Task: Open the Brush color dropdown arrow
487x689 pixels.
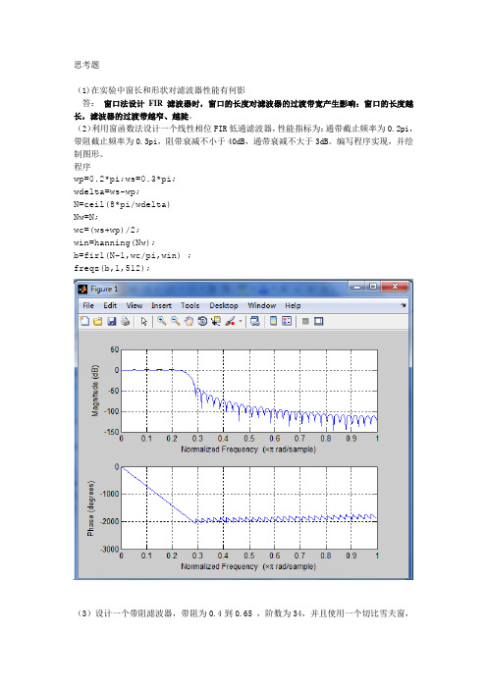Action: (241, 322)
